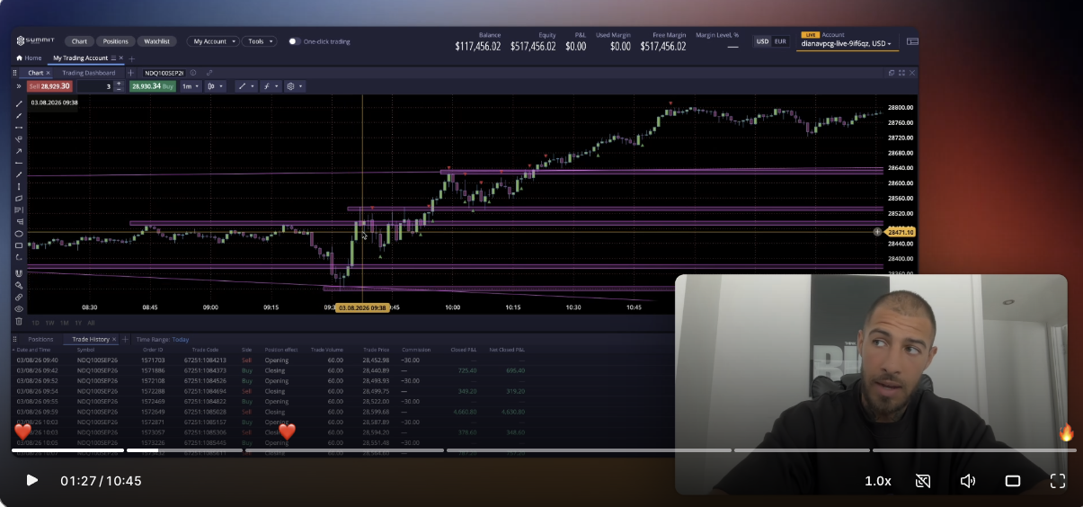1083x507 pixels.
Task: Click the crosshair plus icon on price axis
Action: click(878, 232)
